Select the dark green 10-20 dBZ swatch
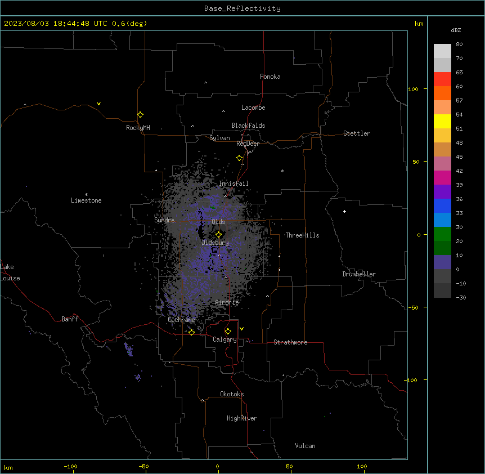Screen dimensions: 485x474 442,248
